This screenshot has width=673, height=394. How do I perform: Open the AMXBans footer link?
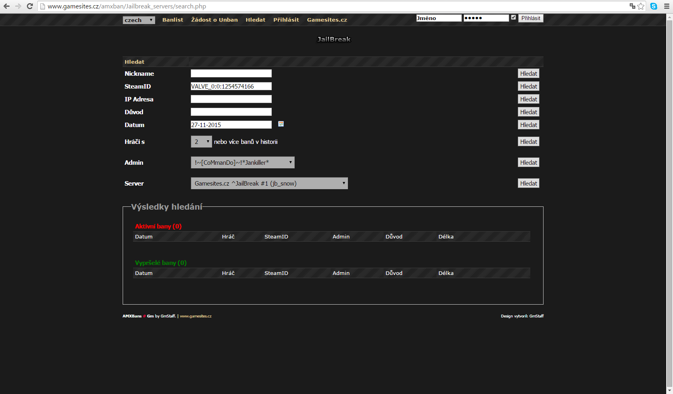coord(132,316)
